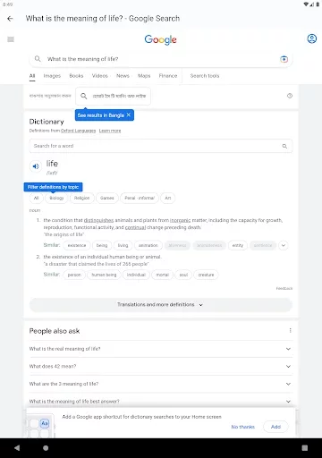
Task: Expand Translations and more definitions
Action: [161, 304]
